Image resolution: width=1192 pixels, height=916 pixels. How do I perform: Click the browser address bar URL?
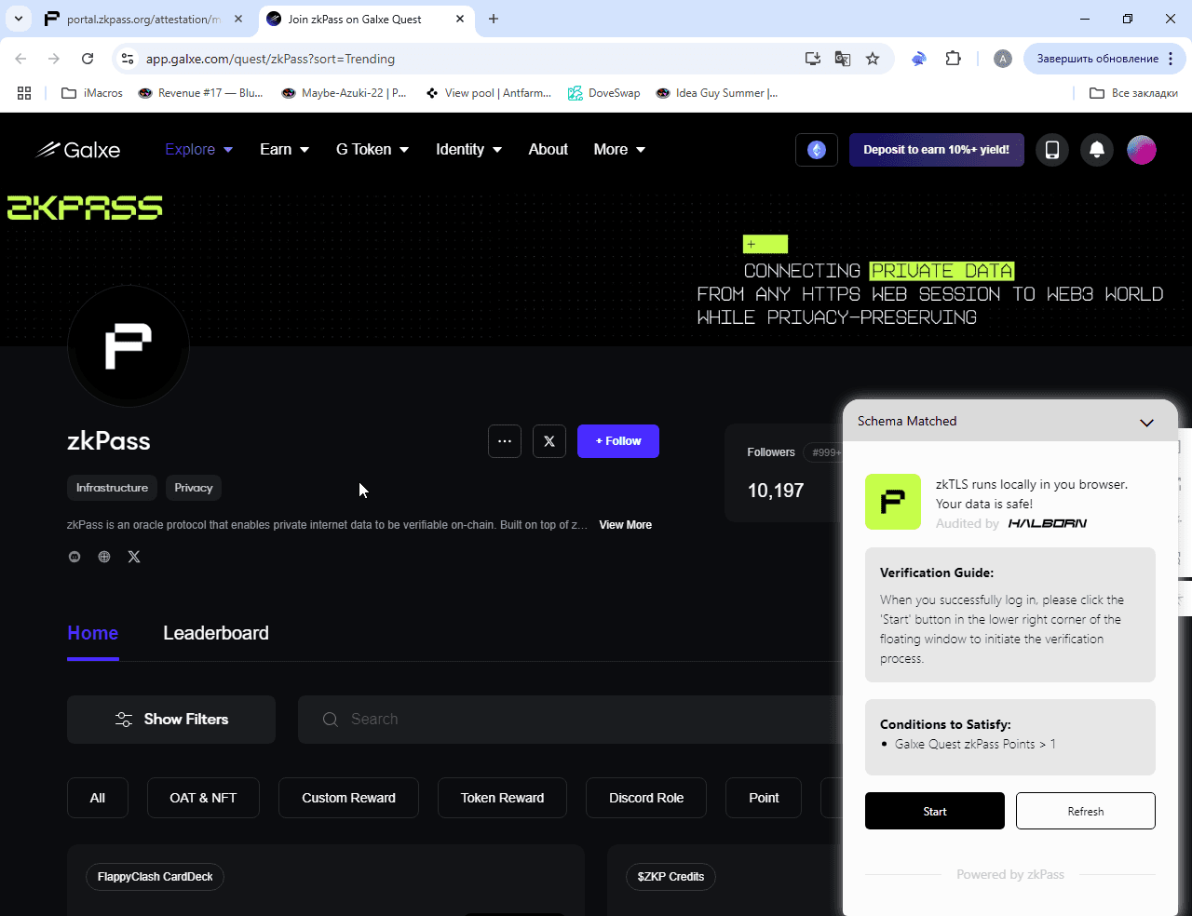click(x=270, y=59)
